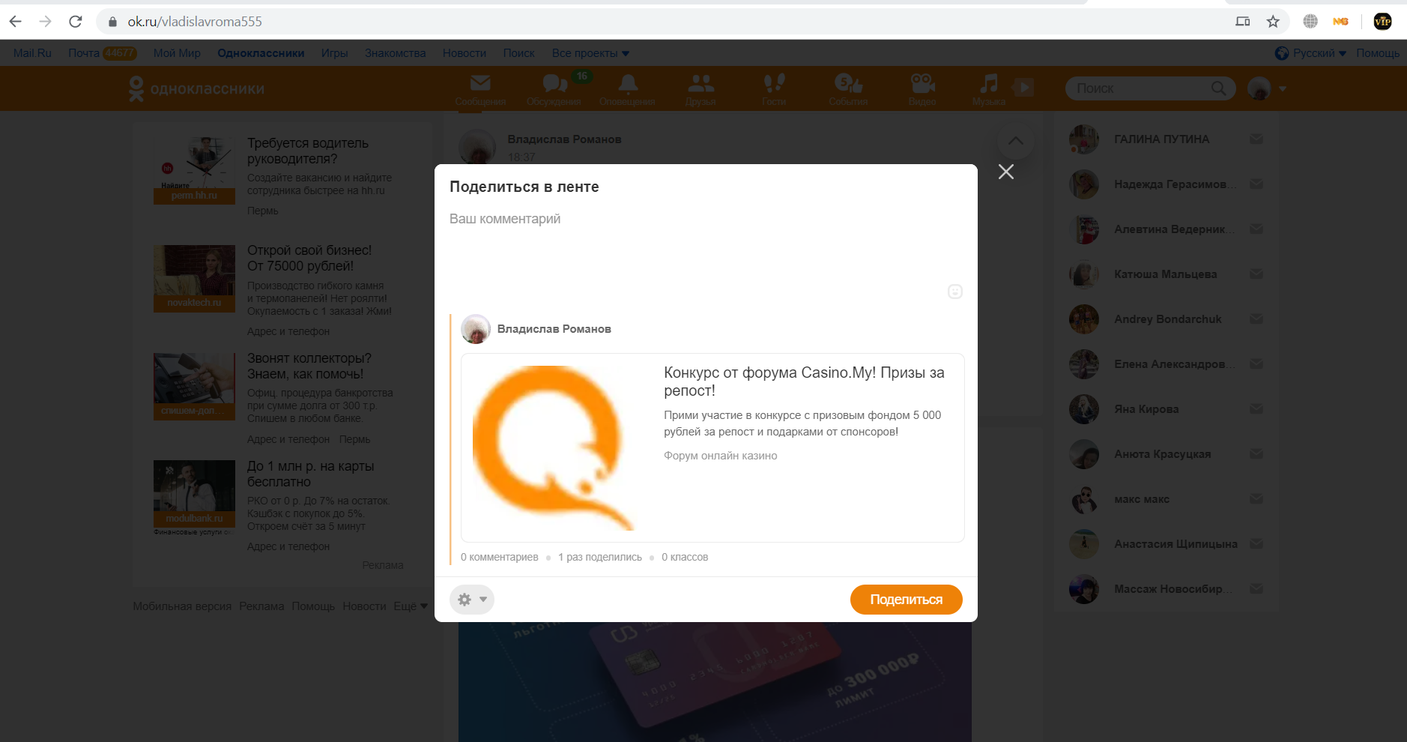Viewport: 1407px width, 742px height.
Task: Open Видео video icon
Action: (922, 89)
